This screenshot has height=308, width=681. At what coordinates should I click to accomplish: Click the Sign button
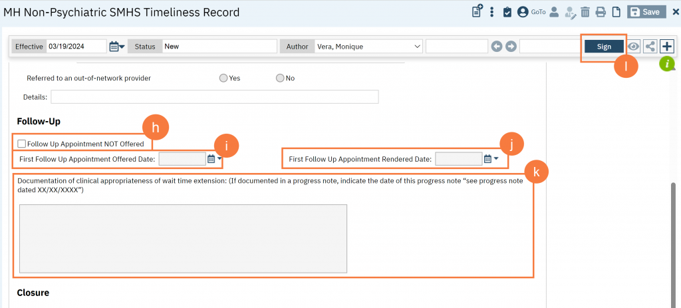pyautogui.click(x=603, y=47)
